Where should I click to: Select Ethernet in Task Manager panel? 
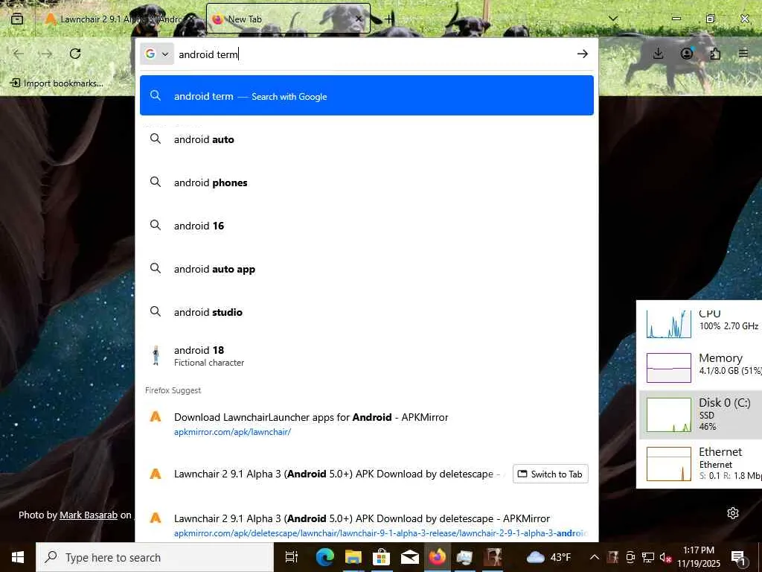[699, 464]
